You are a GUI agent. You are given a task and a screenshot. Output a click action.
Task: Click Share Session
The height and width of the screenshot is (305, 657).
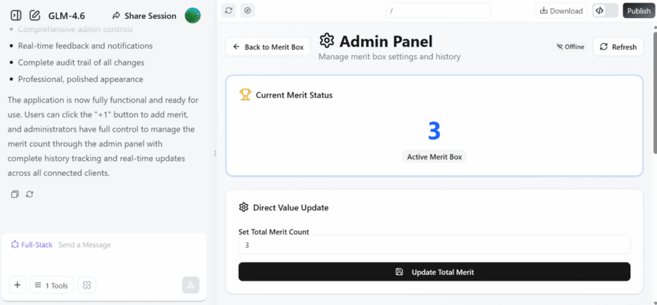point(144,15)
